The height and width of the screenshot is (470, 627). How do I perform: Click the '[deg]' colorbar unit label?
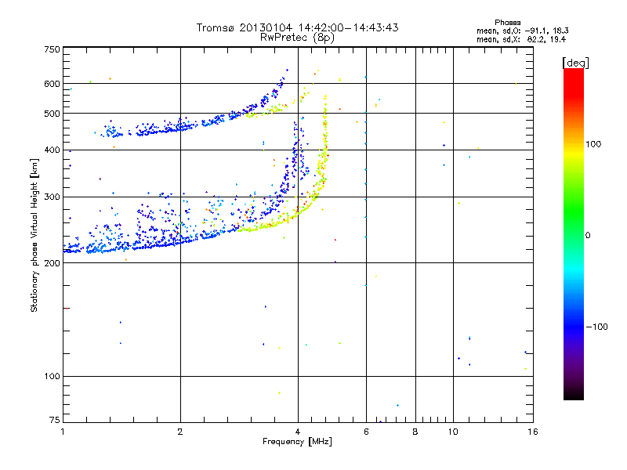point(575,63)
